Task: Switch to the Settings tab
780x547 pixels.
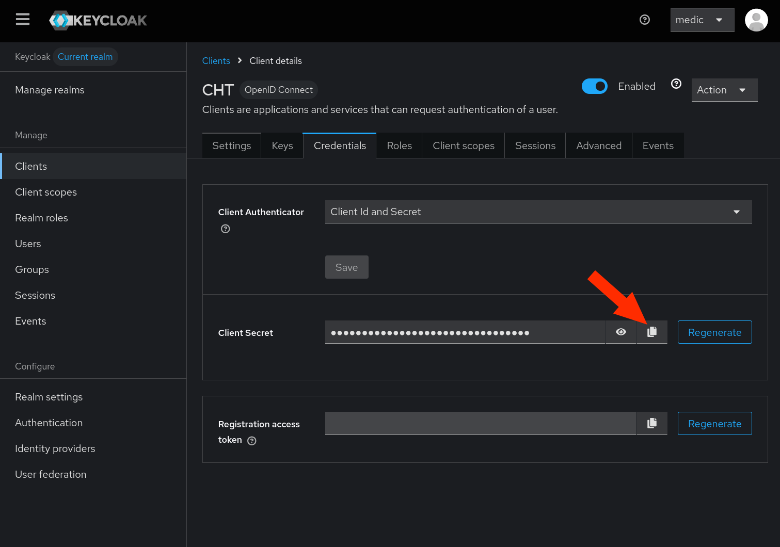Action: coord(232,146)
